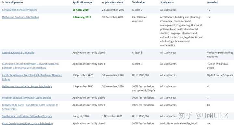Click Gates Cambridge awarded count 80

coord(209,105)
